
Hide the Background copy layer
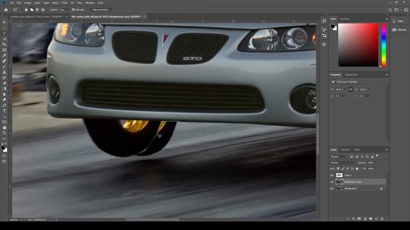[332, 181]
